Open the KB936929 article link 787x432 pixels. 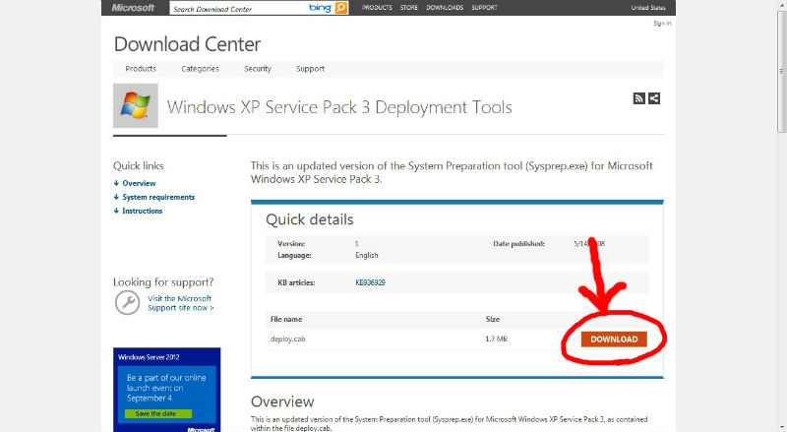pos(371,282)
